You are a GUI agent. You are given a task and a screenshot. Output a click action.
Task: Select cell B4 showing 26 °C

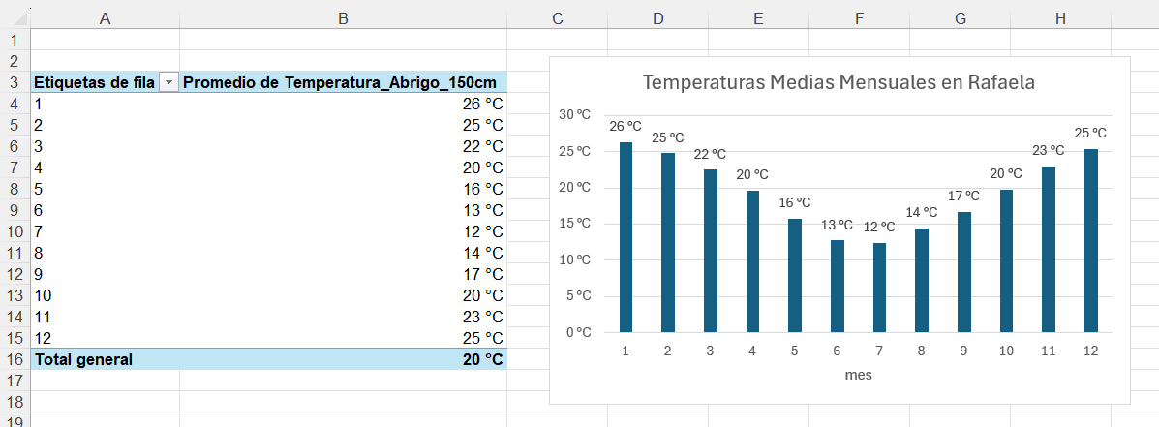[343, 105]
